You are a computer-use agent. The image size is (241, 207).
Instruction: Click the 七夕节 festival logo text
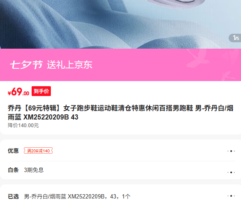(26, 65)
